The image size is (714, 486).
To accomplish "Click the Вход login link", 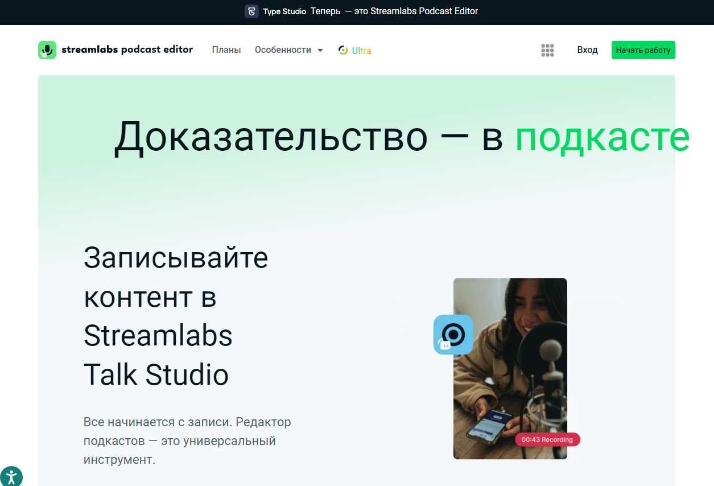I will pos(587,50).
